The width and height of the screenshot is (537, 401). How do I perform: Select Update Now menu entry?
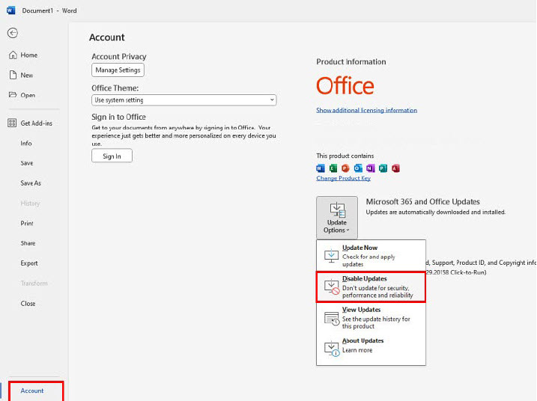click(371, 256)
